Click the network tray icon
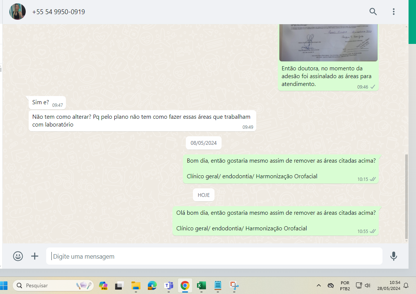The image size is (416, 294). coord(359,285)
